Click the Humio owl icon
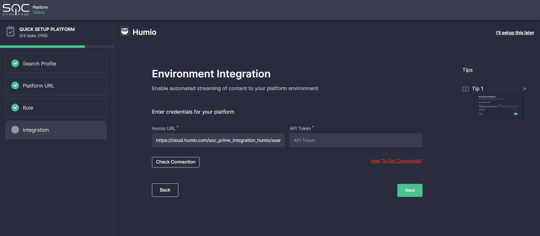 (x=125, y=31)
